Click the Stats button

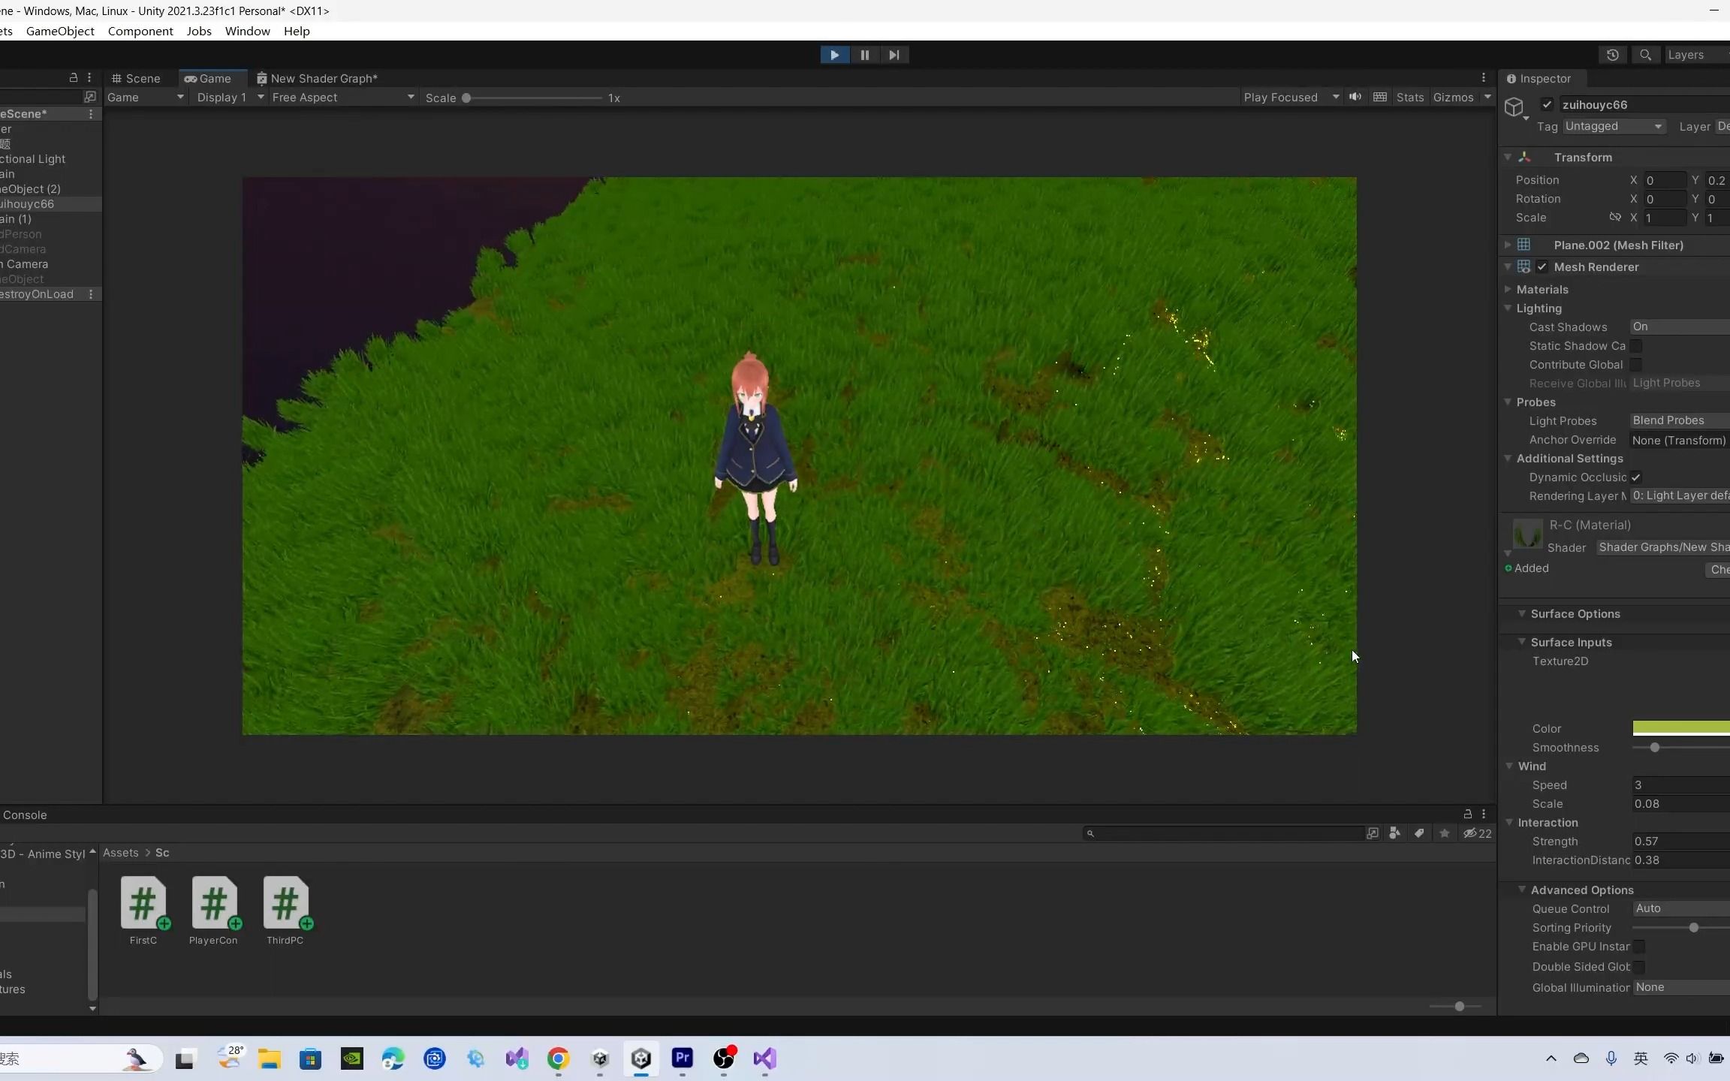point(1409,98)
